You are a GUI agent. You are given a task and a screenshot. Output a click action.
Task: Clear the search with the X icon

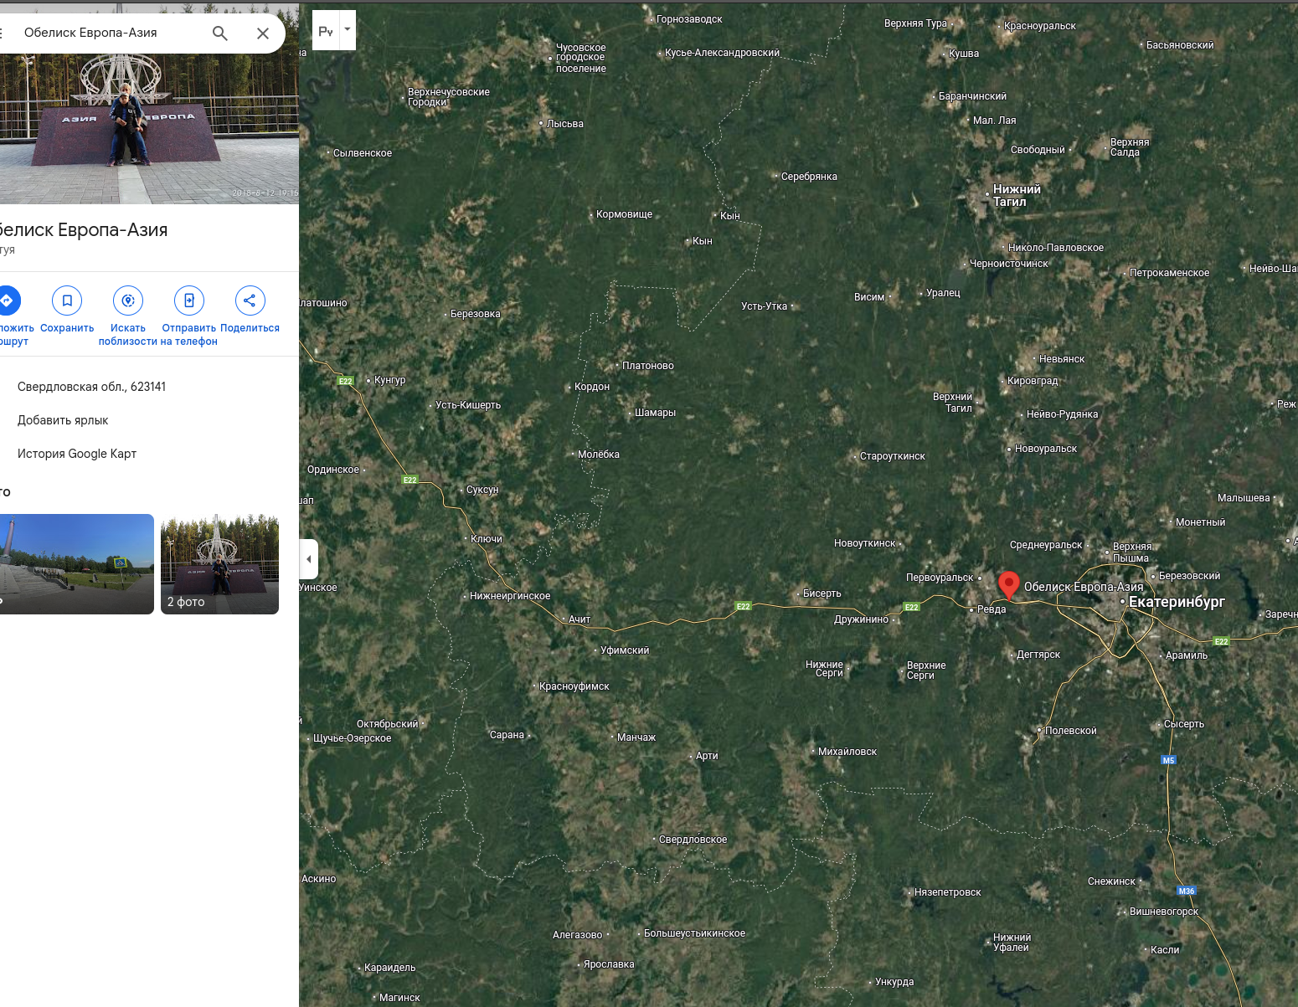(x=263, y=33)
